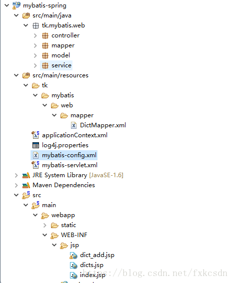233x283 pixels.
Task: Expand the model package
Action: coord(35,55)
